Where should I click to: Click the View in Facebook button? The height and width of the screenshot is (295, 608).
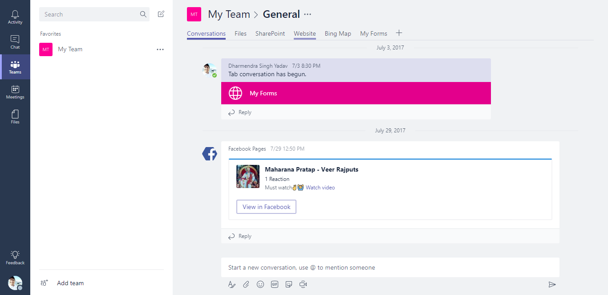(266, 207)
